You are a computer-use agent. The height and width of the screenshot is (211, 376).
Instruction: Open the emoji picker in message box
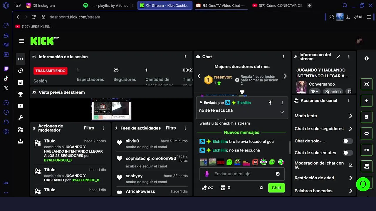point(278,174)
